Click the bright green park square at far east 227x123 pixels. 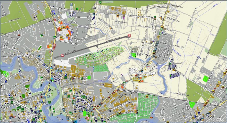coord(205,78)
